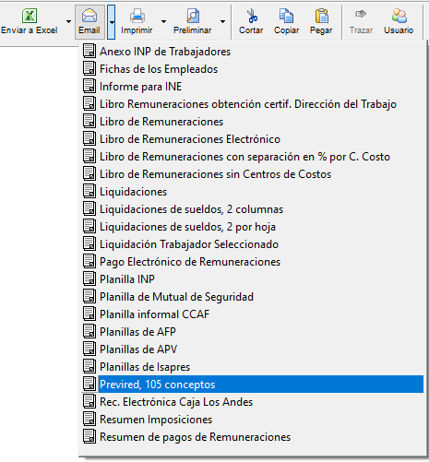Click the Trazar toolbar icon
Screen dimensions: 429x462
point(361,14)
